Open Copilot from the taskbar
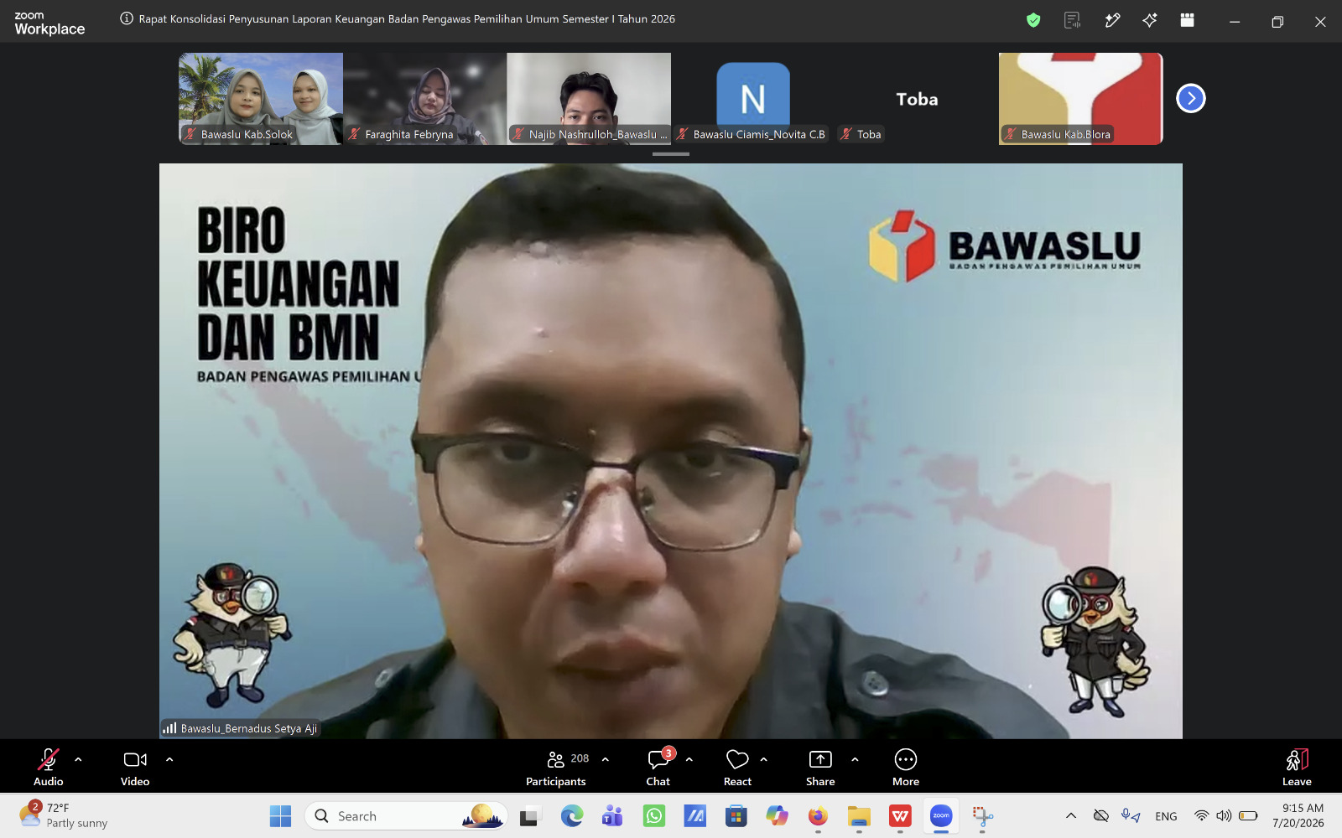Image resolution: width=1342 pixels, height=838 pixels. pos(777,816)
